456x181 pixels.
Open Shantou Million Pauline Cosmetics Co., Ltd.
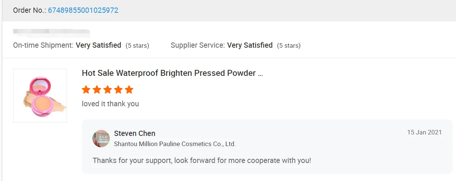[175, 144]
